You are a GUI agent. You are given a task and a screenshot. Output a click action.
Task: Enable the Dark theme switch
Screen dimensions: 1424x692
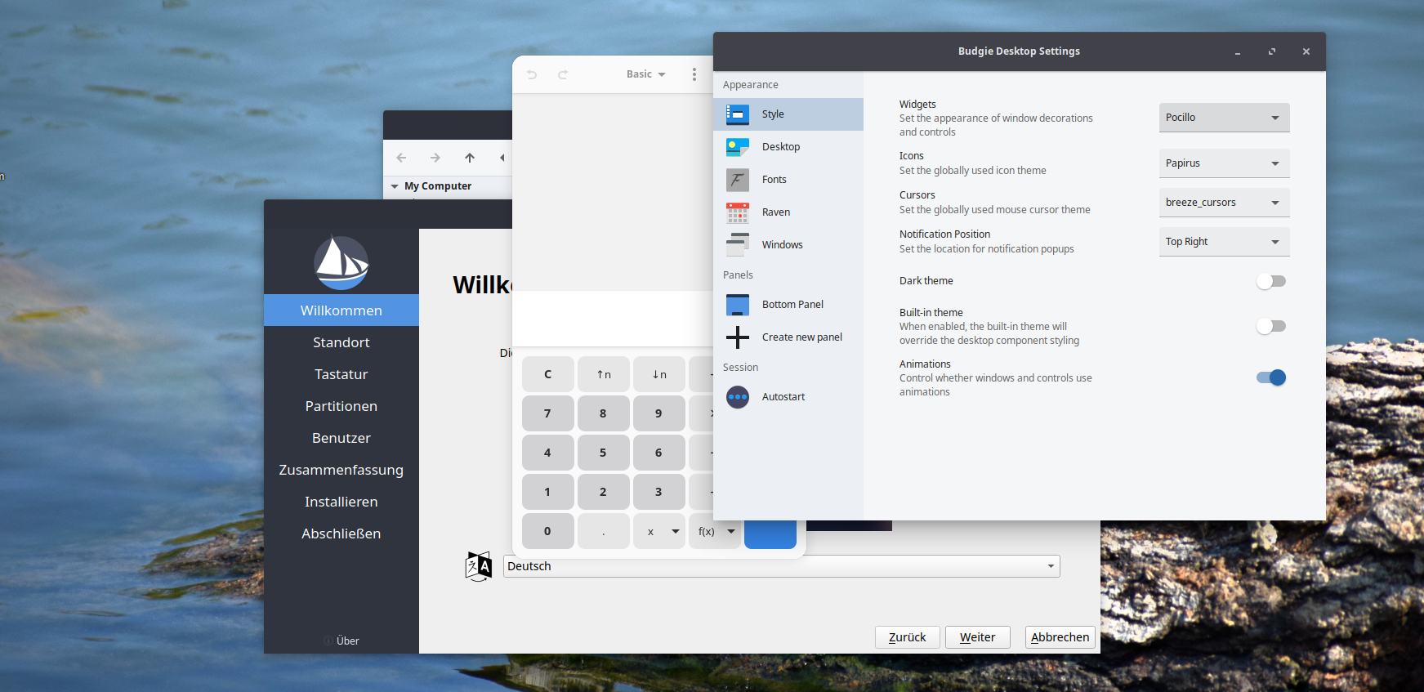pyautogui.click(x=1270, y=281)
